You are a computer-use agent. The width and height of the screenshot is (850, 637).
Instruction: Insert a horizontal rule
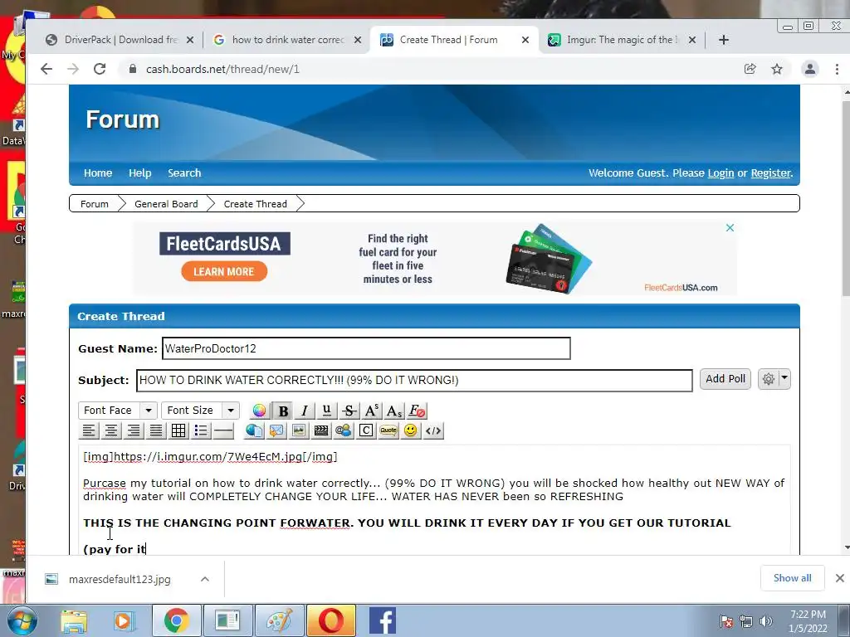pos(223,430)
